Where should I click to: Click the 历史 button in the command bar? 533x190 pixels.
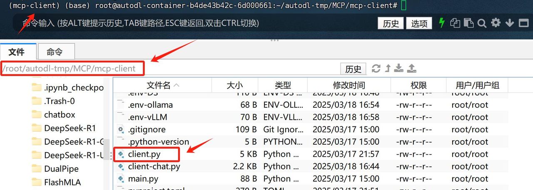(x=391, y=23)
